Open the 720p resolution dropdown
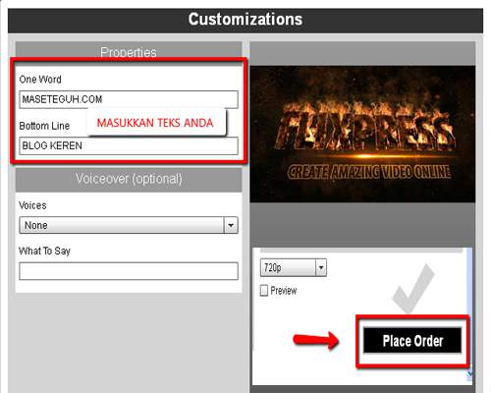 [294, 267]
